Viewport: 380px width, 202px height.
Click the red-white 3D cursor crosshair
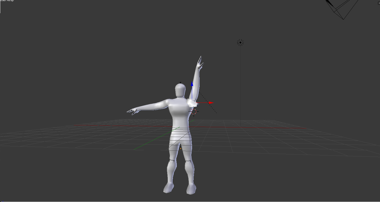[x=194, y=112]
